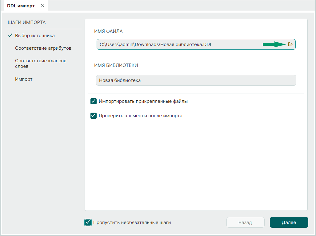
Task: Click the file path input field
Action: click(x=178, y=44)
